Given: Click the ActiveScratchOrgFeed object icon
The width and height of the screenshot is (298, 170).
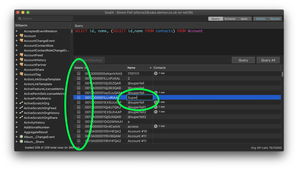Looking at the screenshot, I should (21, 108).
